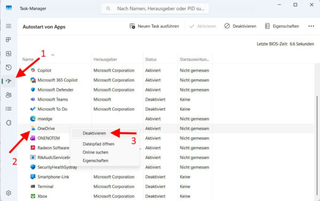
Task: Click the Microsoft Defender shield icon
Action: (33, 90)
